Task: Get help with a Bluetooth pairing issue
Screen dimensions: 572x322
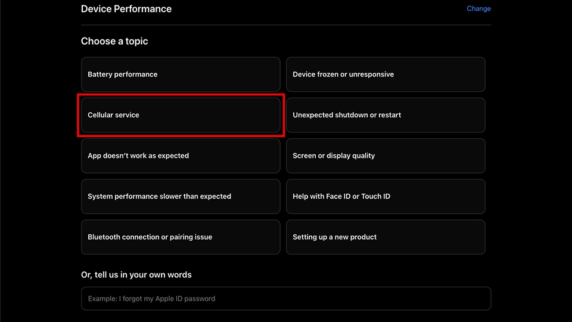Action: [181, 237]
